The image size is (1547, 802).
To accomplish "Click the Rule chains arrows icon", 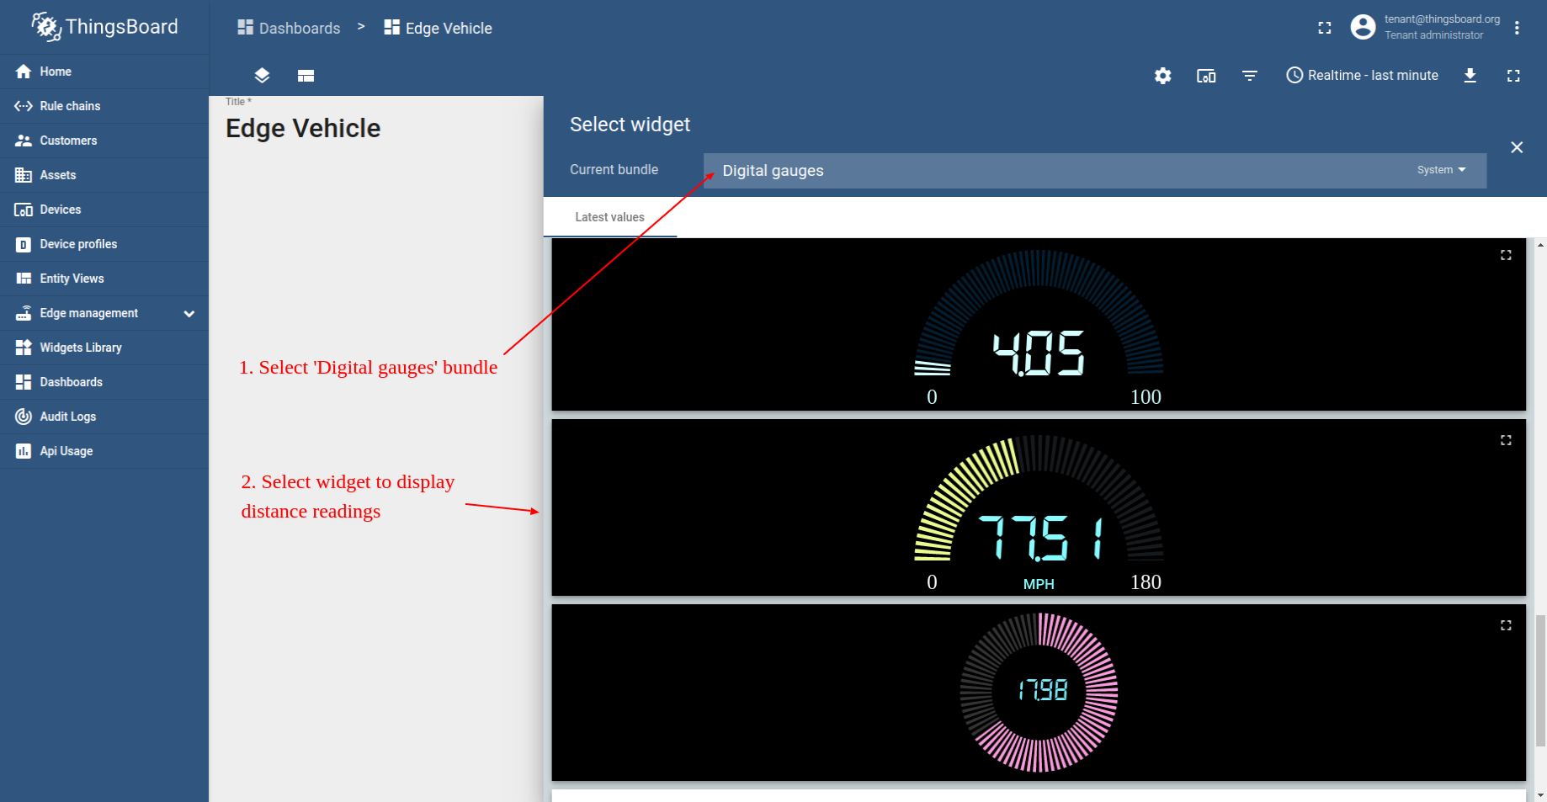I will coord(24,106).
